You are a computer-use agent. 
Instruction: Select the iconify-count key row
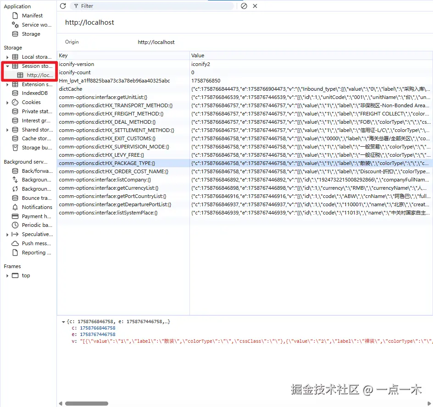tap(123, 72)
